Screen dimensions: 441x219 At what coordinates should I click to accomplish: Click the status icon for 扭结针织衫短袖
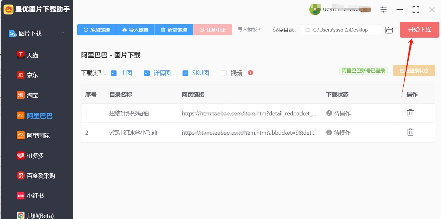[329, 113]
